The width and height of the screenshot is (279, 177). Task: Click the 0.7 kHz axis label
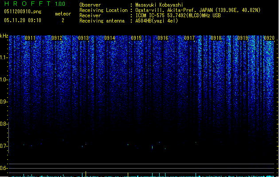point(4,146)
